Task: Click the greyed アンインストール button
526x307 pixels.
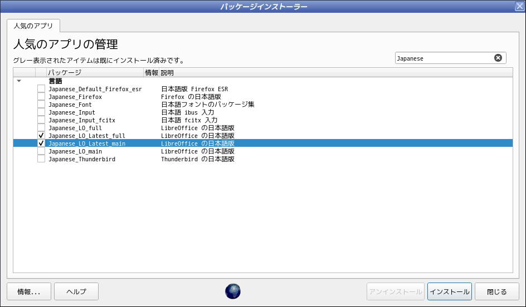Action: point(396,291)
